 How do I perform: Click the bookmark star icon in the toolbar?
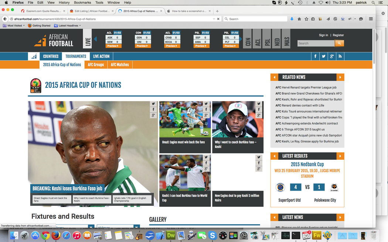point(306,19)
